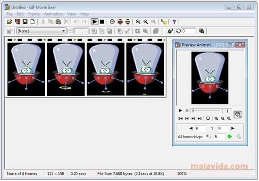Image resolution: width=259 pixels, height=181 pixels.
Task: Click the Cut scissors icon
Action: coord(43,22)
